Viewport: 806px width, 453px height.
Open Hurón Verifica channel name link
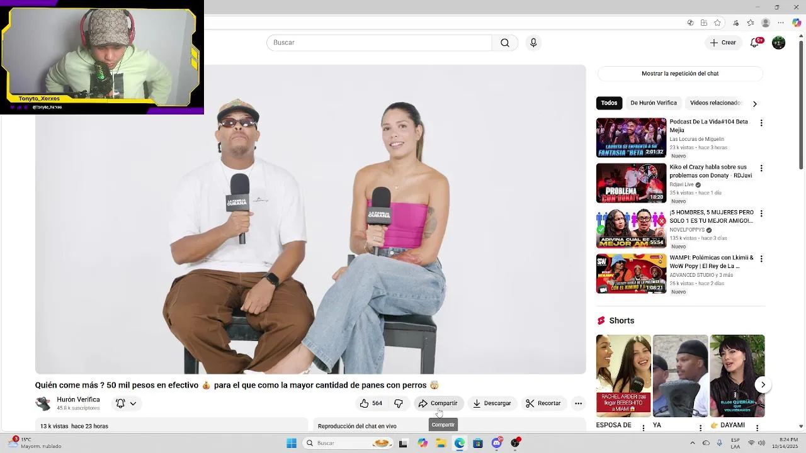click(78, 400)
